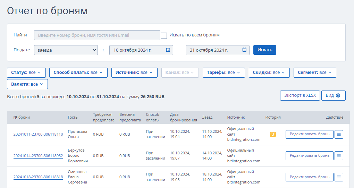This screenshot has width=354, height=188.
Task: Open calendar icon in end date field
Action: click(244, 50)
